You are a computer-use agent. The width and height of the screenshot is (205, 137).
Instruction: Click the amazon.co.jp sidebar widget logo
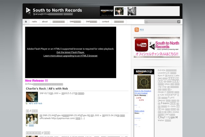[144, 72]
